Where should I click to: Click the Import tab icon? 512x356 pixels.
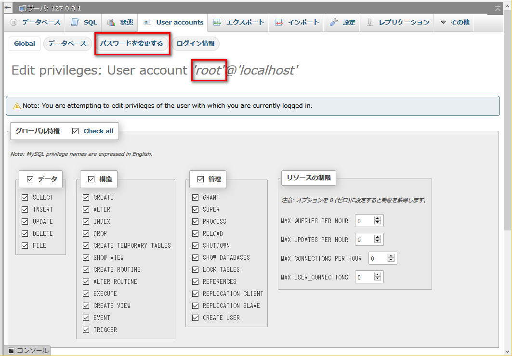tap(279, 23)
